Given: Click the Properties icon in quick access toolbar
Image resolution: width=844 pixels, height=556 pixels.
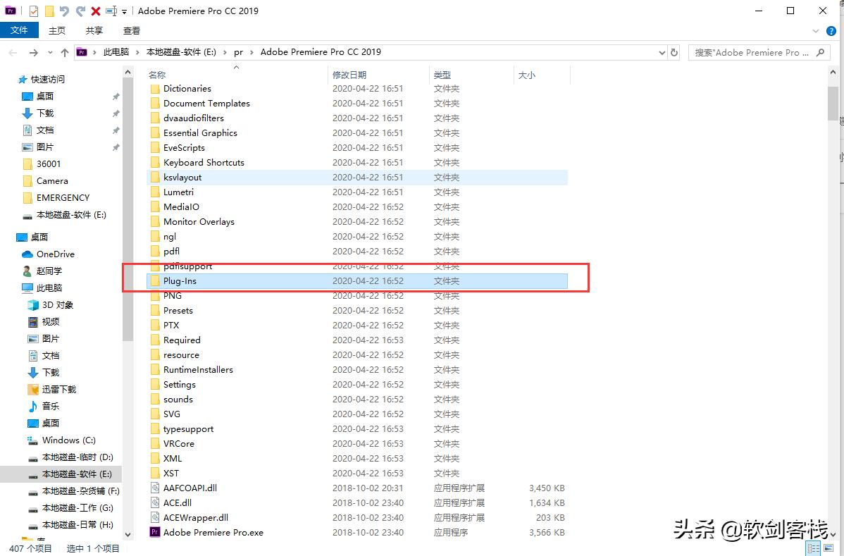Looking at the screenshot, I should click(x=33, y=11).
